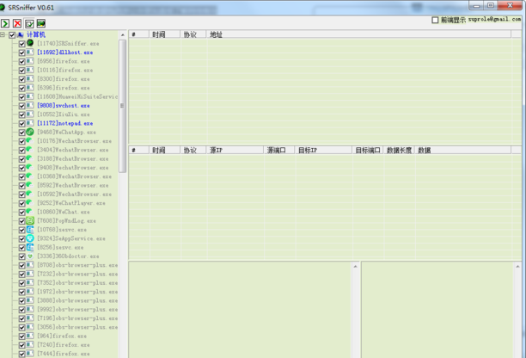Click 数据长度 column header

(x=399, y=150)
